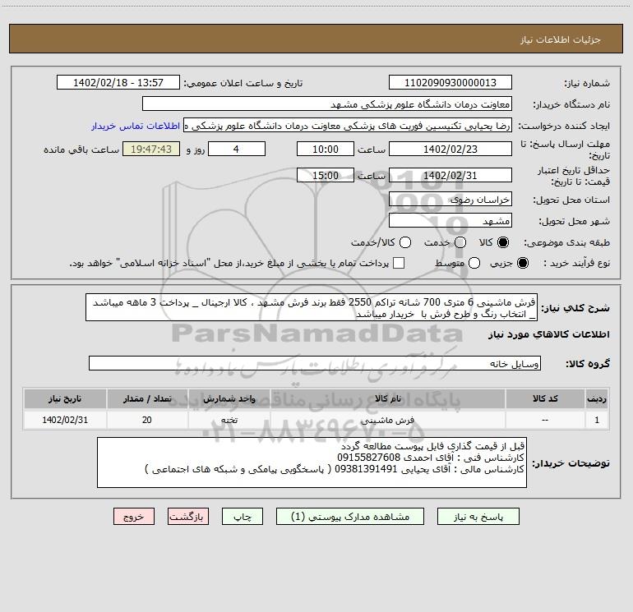
Task: Click the quantity cell 20
Action: tap(147, 420)
